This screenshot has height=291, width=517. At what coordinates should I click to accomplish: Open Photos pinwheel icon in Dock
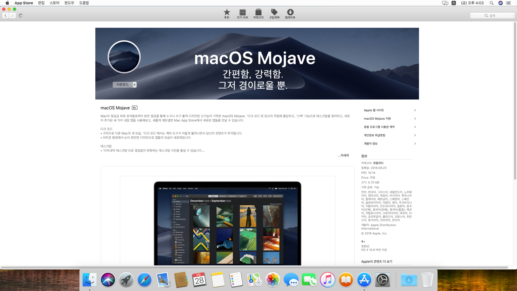(273, 280)
